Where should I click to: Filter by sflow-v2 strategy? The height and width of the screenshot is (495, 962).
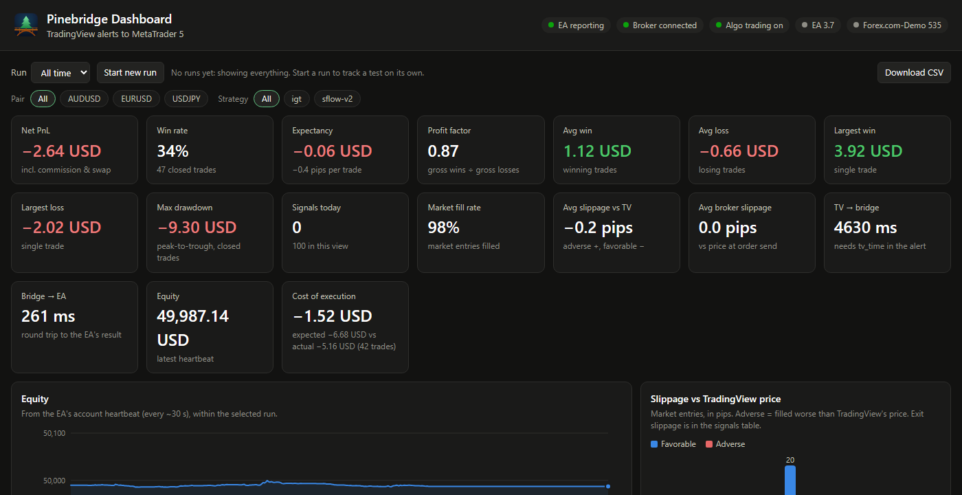point(337,99)
